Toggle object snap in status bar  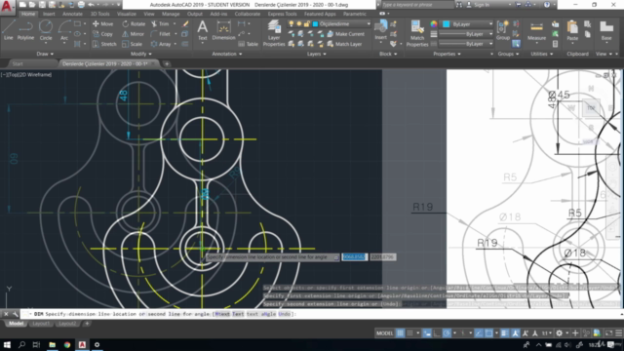[489, 333]
